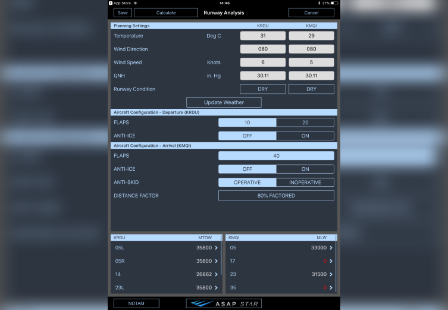The image size is (448, 310).
Task: Select KMQI runway 05 MLW value 33000
Action: (319, 248)
